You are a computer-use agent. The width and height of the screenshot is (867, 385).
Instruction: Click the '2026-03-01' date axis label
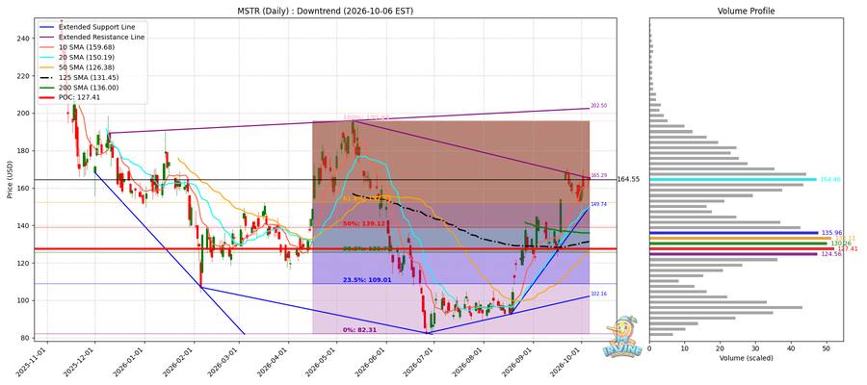point(223,361)
